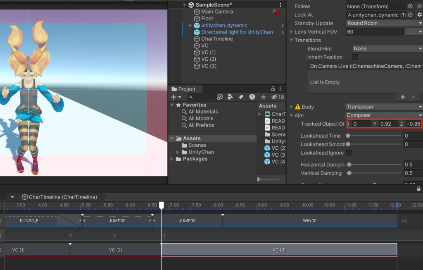
Task: Click the UnityChan folder icon in Project tree
Action: pyautogui.click(x=185, y=152)
